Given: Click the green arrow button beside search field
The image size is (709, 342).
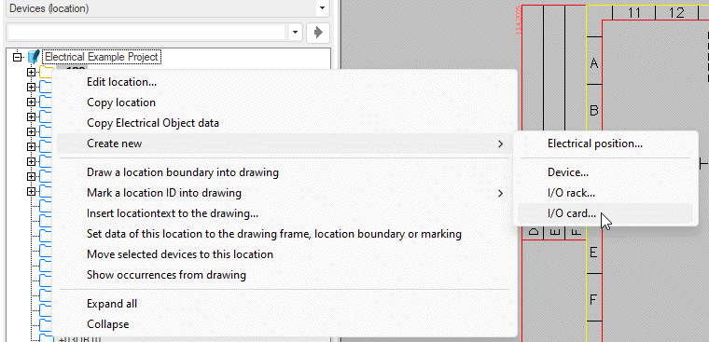Looking at the screenshot, I should pos(318,32).
